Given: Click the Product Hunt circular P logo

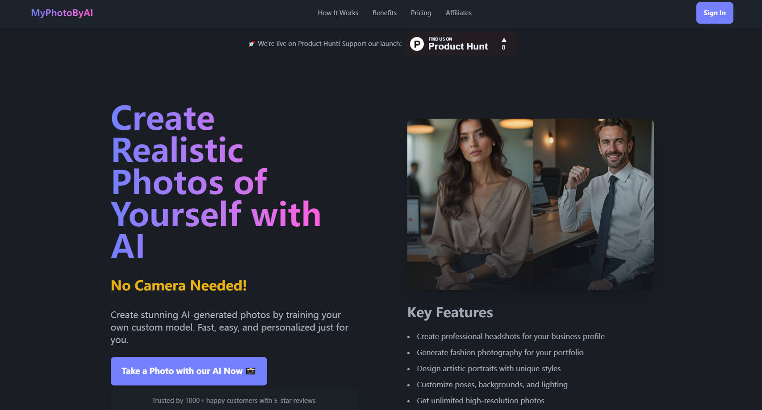Looking at the screenshot, I should point(417,44).
